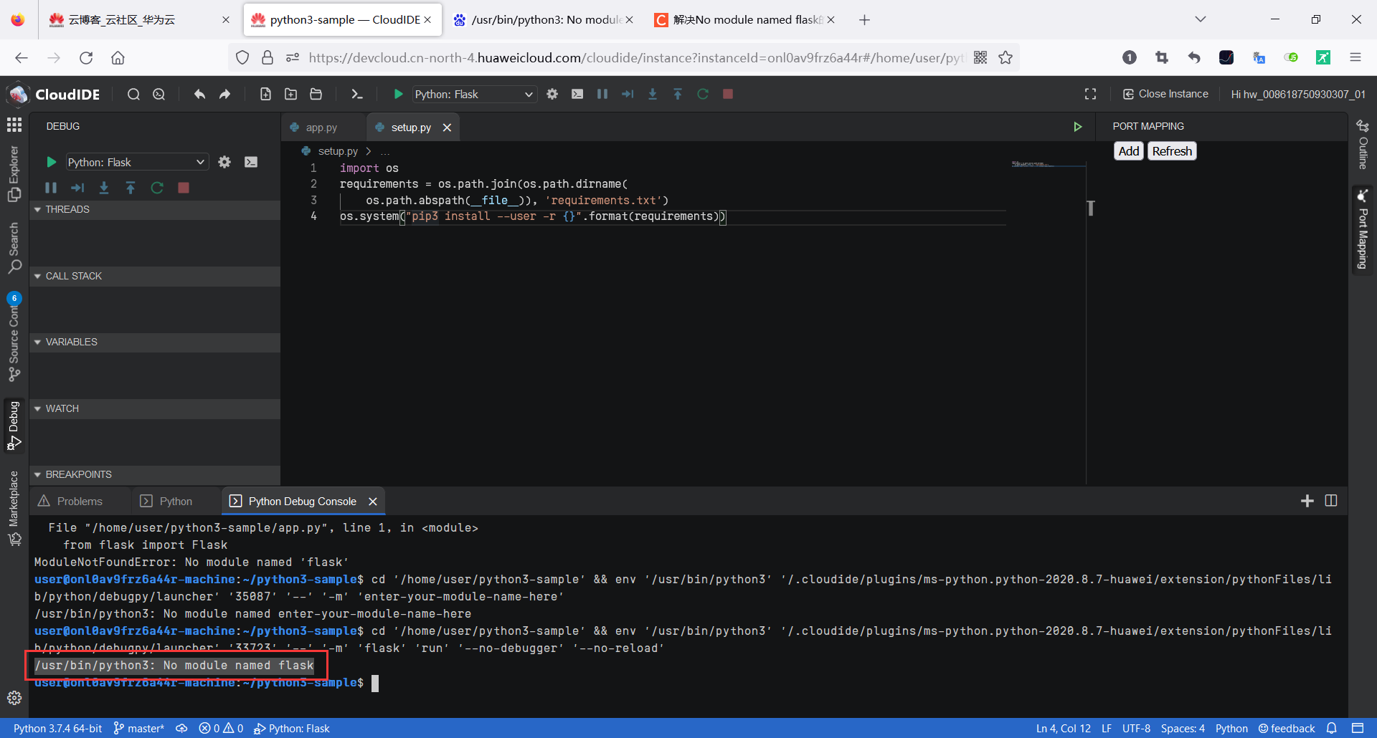Image resolution: width=1377 pixels, height=738 pixels.
Task: Collapse the VARIABLES section
Action: 155,342
